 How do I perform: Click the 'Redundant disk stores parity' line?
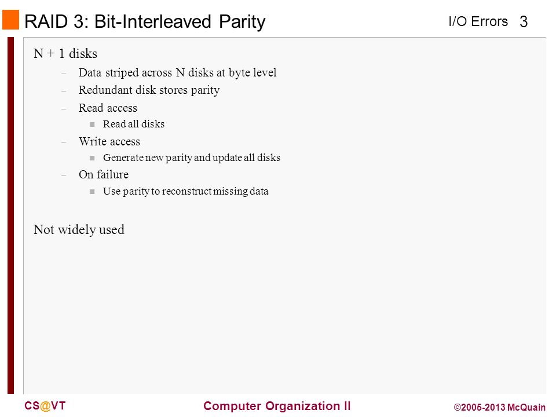(149, 90)
